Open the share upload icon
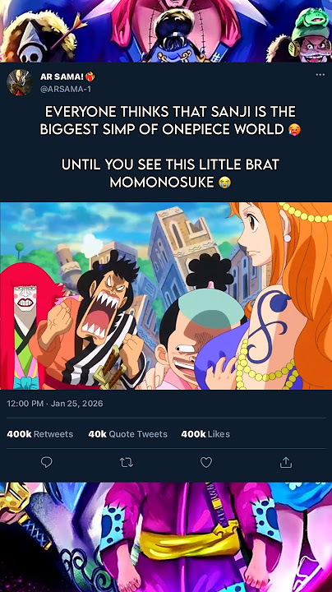Image resolution: width=332 pixels, height=592 pixels. point(286,462)
